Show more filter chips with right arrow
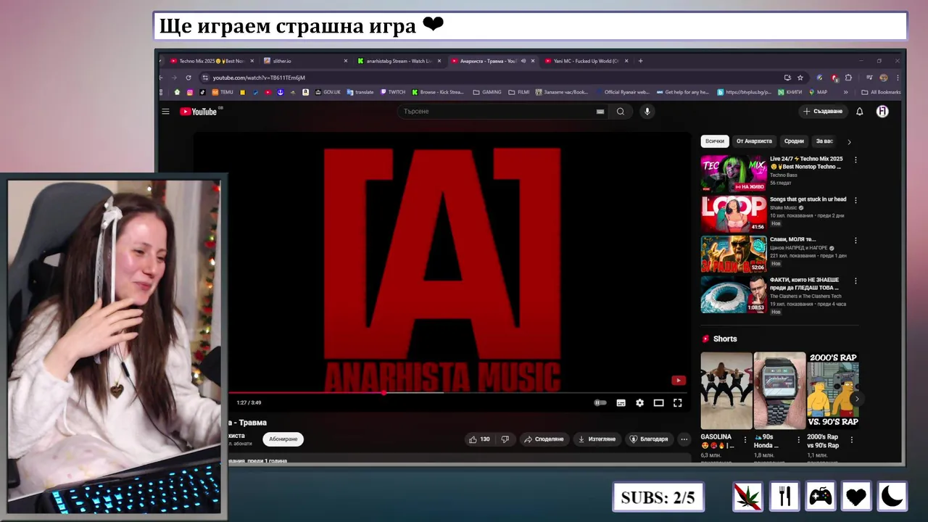Viewport: 928px width, 522px height. tap(849, 141)
